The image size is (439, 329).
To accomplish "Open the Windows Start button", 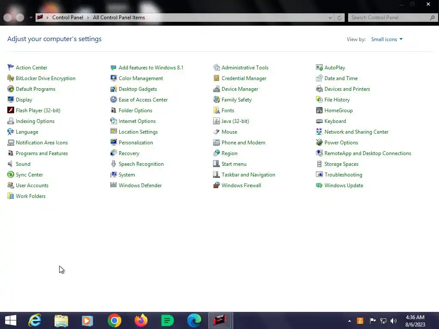I will click(11, 320).
